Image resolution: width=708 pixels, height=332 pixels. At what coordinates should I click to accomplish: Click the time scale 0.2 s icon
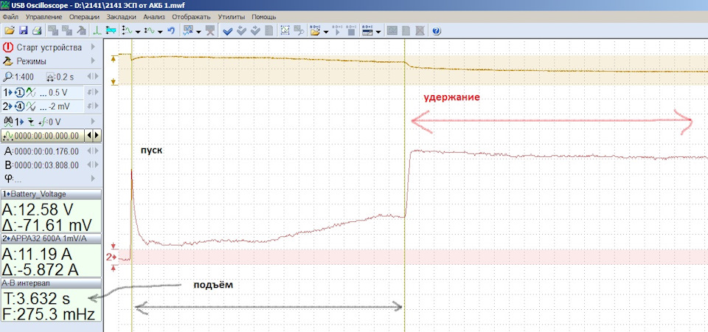coord(50,77)
